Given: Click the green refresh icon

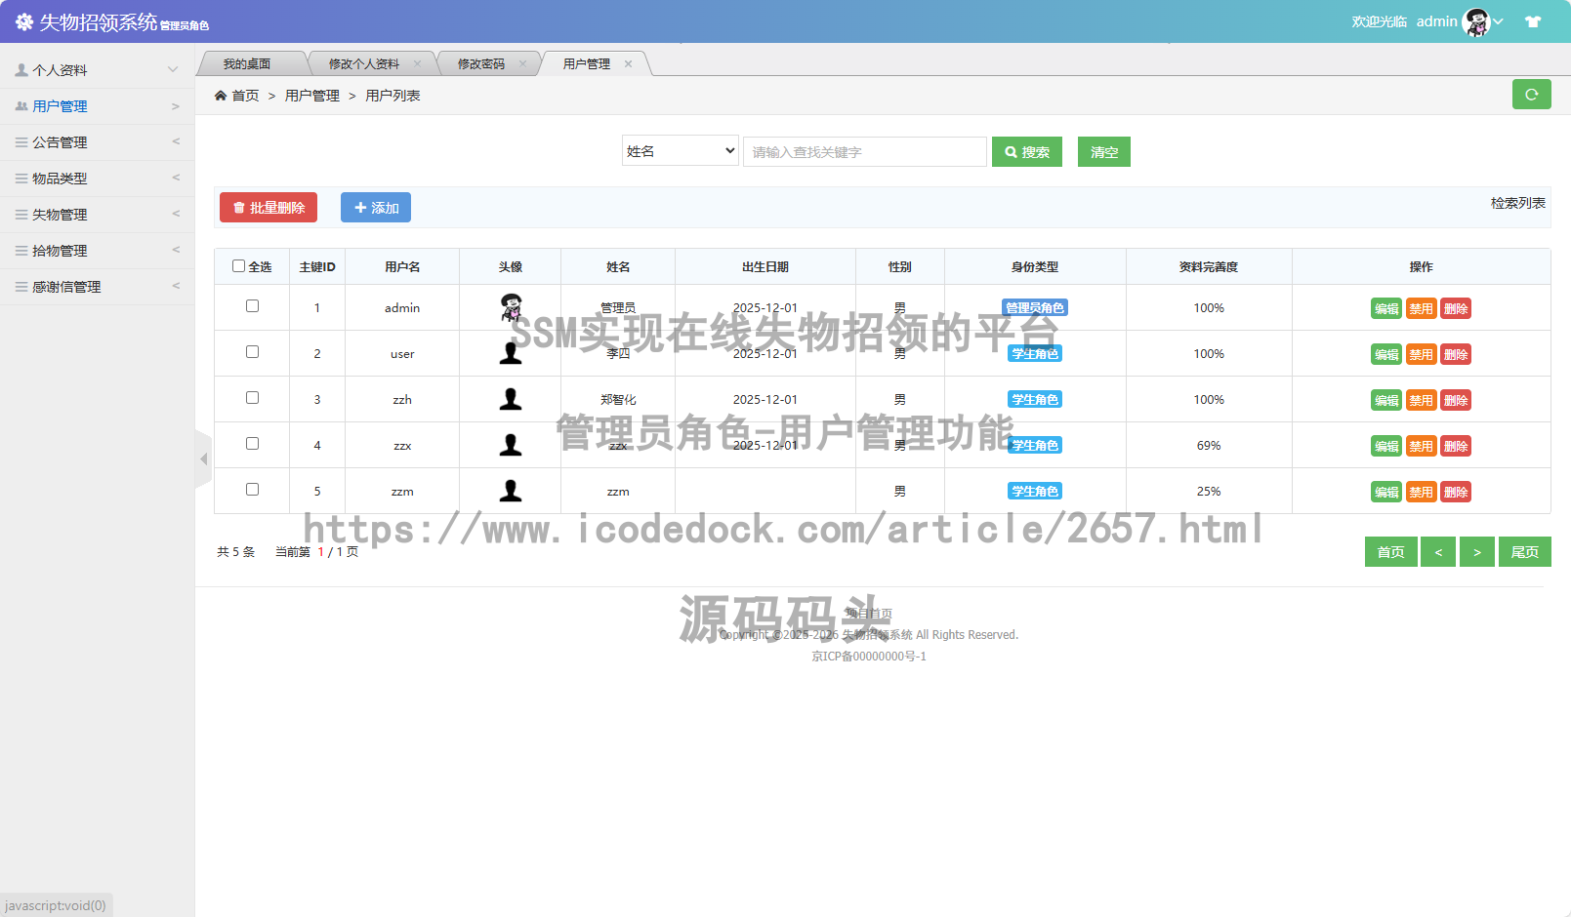Looking at the screenshot, I should pyautogui.click(x=1531, y=95).
